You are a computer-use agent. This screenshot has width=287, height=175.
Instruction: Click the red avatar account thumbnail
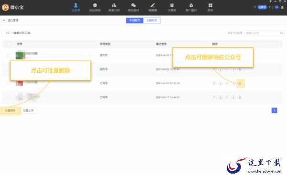(19, 83)
